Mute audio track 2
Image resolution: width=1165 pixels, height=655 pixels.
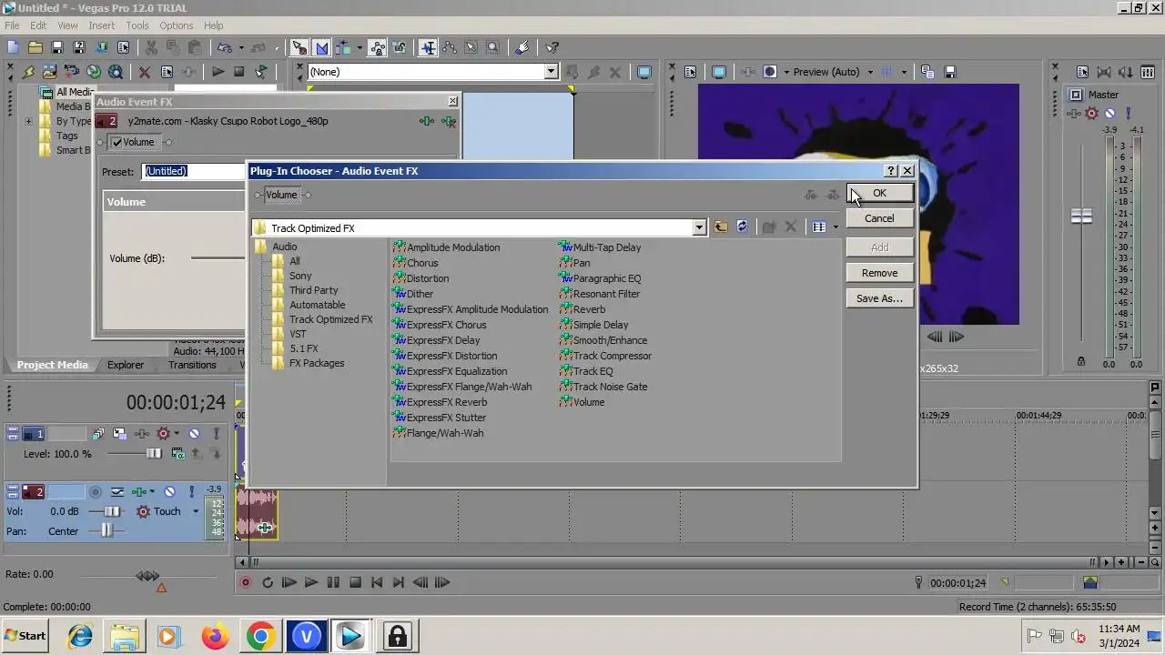pyautogui.click(x=169, y=492)
